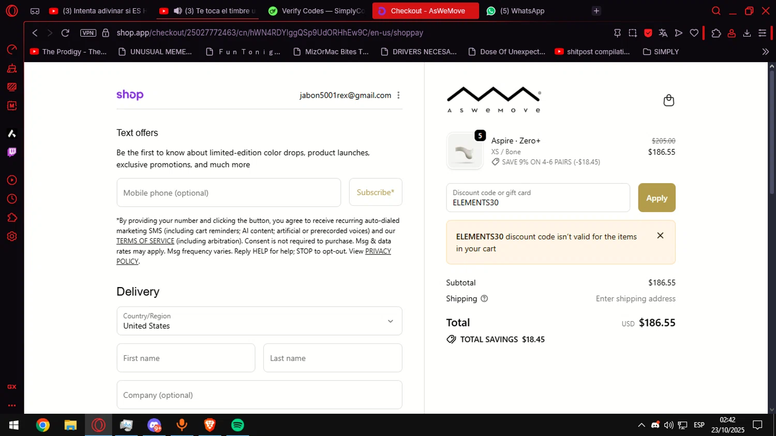
Task: Show hidden system tray icons
Action: tap(641, 425)
